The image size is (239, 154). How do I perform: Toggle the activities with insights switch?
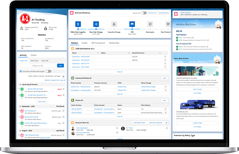click(x=48, y=71)
